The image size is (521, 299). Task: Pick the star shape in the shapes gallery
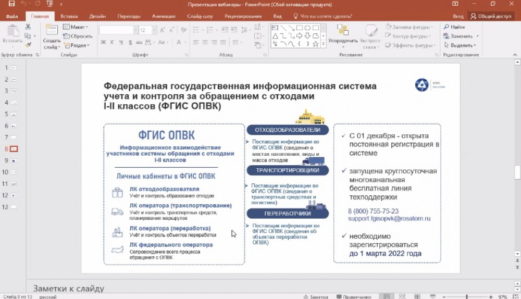315,44
